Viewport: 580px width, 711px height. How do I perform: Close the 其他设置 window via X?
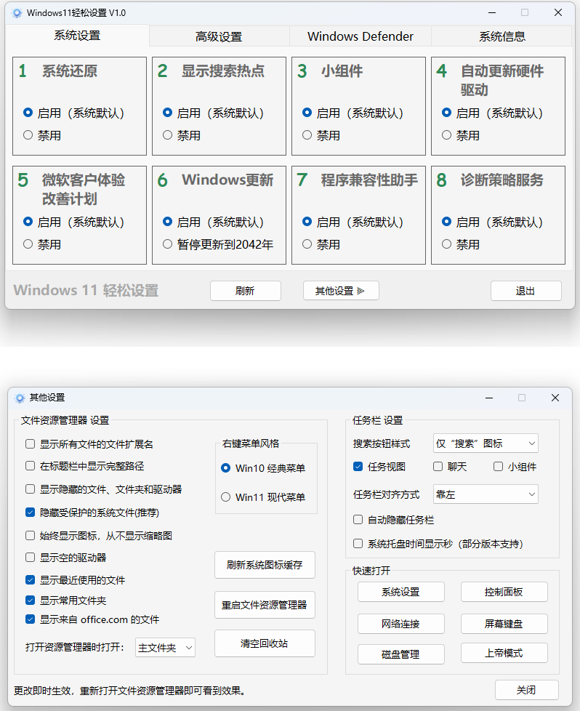[x=555, y=398]
